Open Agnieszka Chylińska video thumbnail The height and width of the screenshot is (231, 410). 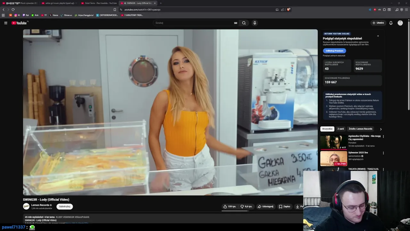(333, 142)
